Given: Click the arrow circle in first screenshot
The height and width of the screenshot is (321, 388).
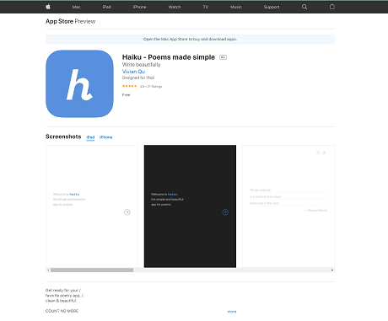Looking at the screenshot, I should [x=127, y=212].
